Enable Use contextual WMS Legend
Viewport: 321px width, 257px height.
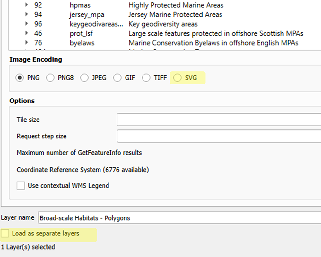(x=21, y=186)
